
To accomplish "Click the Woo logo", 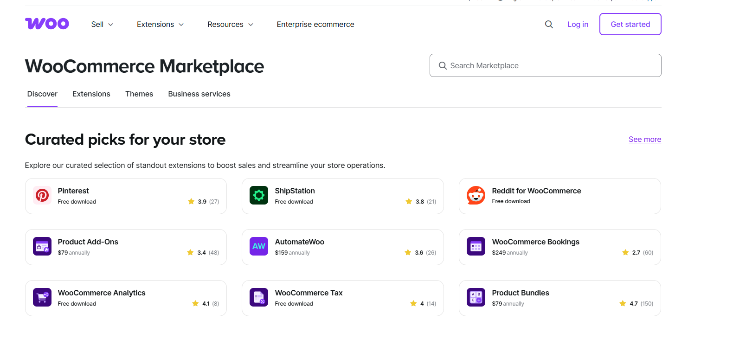I will 47,24.
